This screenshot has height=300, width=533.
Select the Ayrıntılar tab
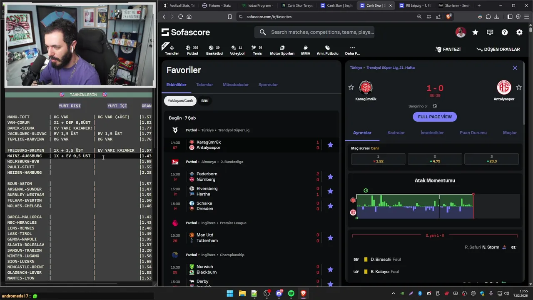coord(362,132)
